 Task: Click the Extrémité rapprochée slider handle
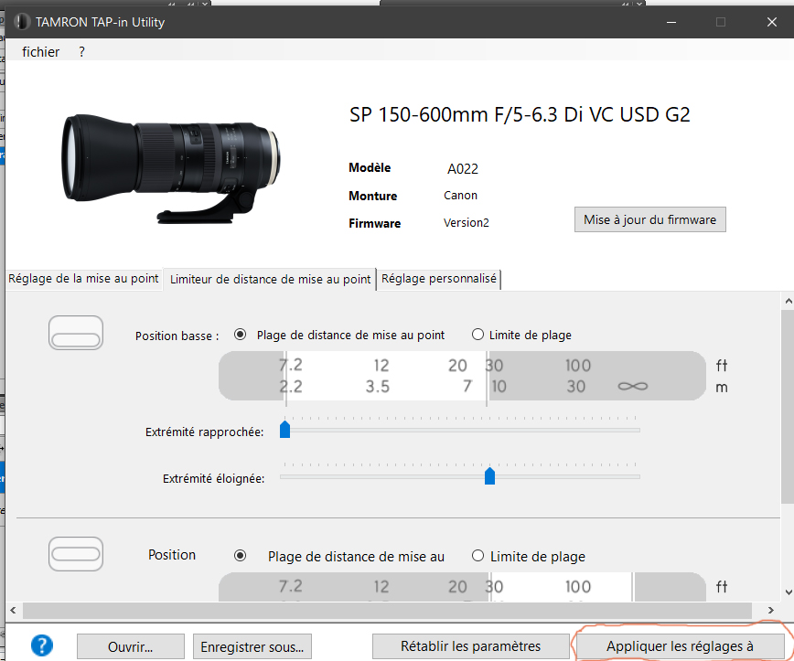coord(285,429)
